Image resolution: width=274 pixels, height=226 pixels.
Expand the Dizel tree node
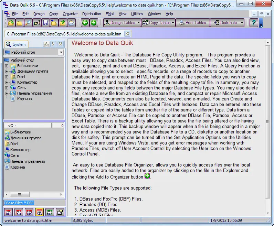(x=7, y=77)
